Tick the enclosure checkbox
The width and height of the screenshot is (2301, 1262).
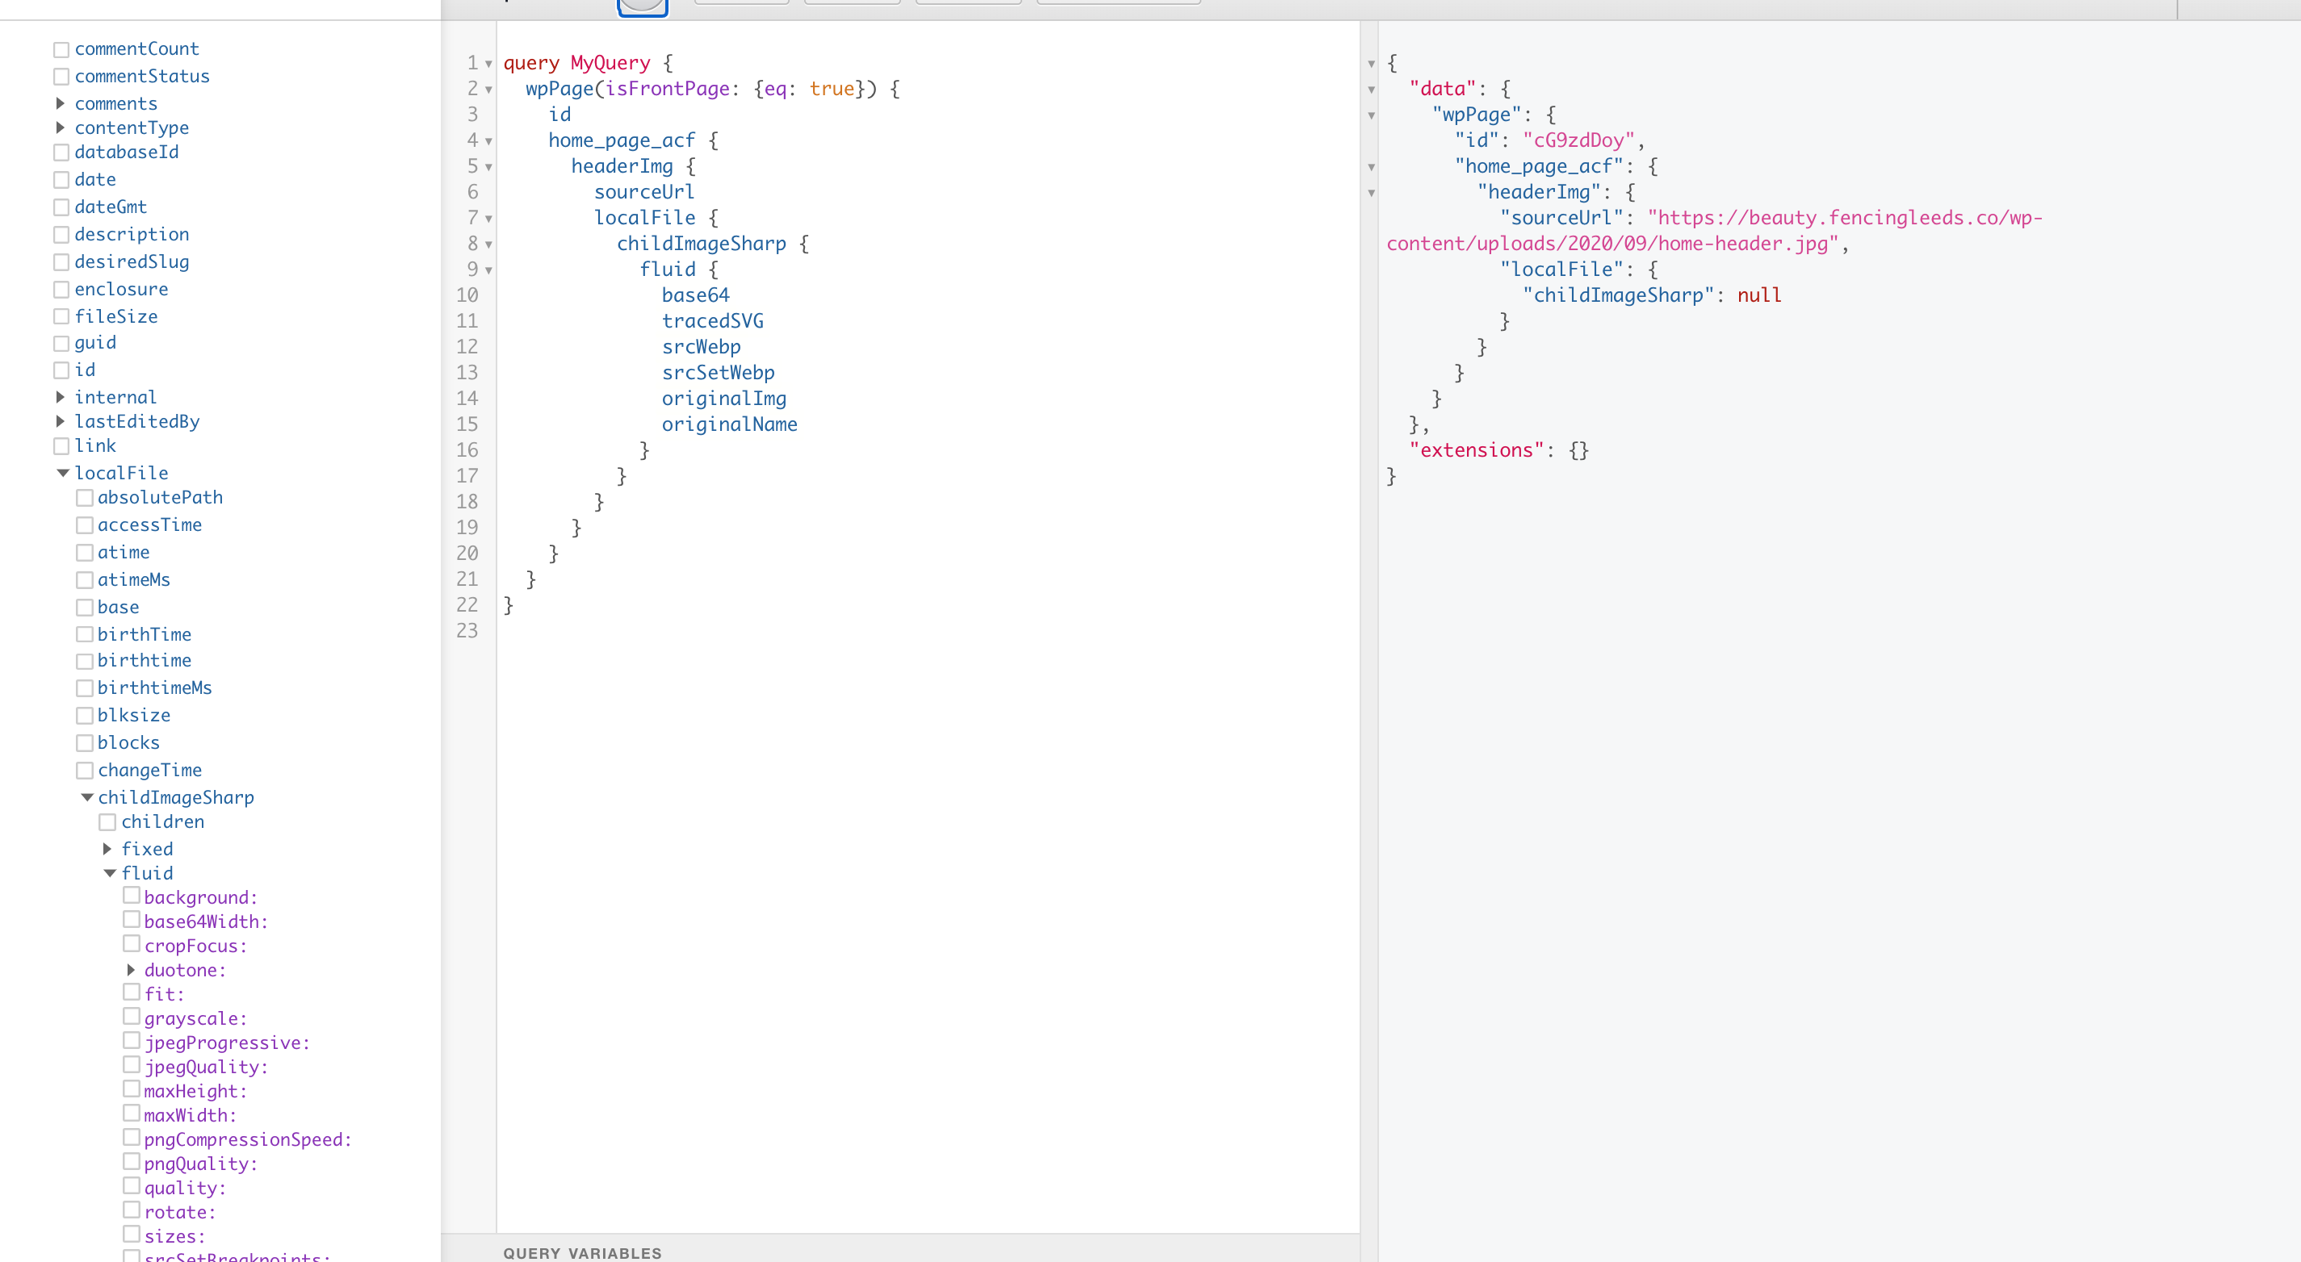coord(61,290)
